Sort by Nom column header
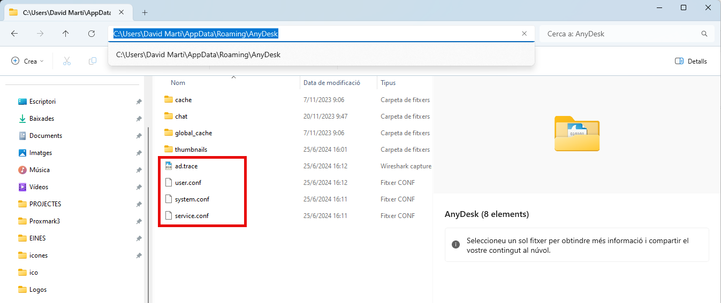The image size is (721, 303). (x=178, y=83)
